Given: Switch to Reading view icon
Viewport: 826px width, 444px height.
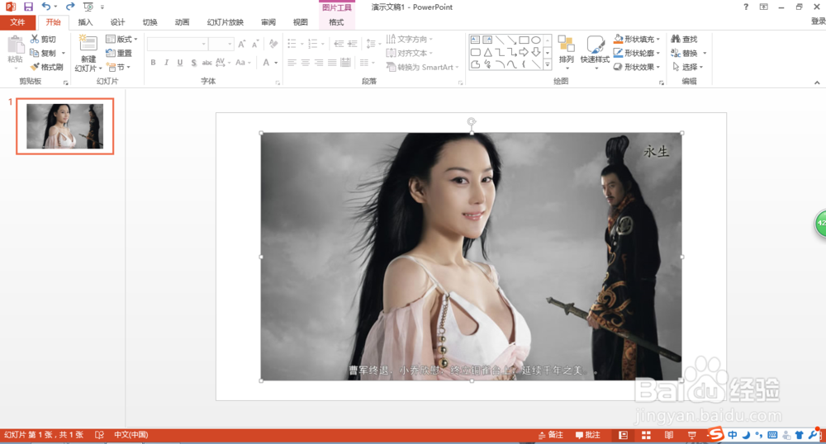Looking at the screenshot, I should (x=669, y=435).
